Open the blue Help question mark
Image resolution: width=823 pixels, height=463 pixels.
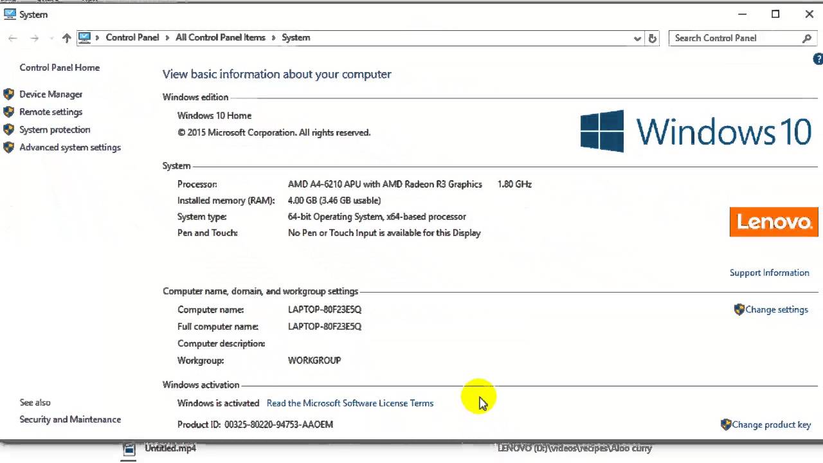(818, 59)
